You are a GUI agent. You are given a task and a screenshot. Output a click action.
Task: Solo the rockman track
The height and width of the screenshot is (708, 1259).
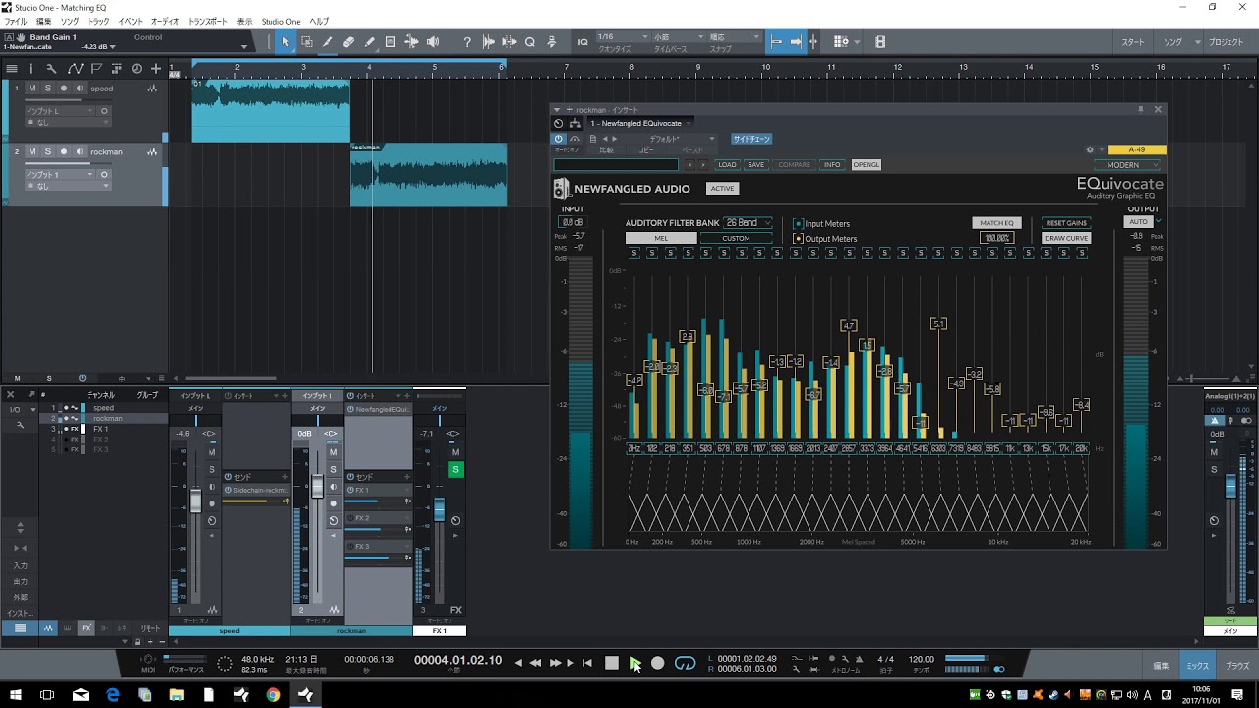[47, 152]
